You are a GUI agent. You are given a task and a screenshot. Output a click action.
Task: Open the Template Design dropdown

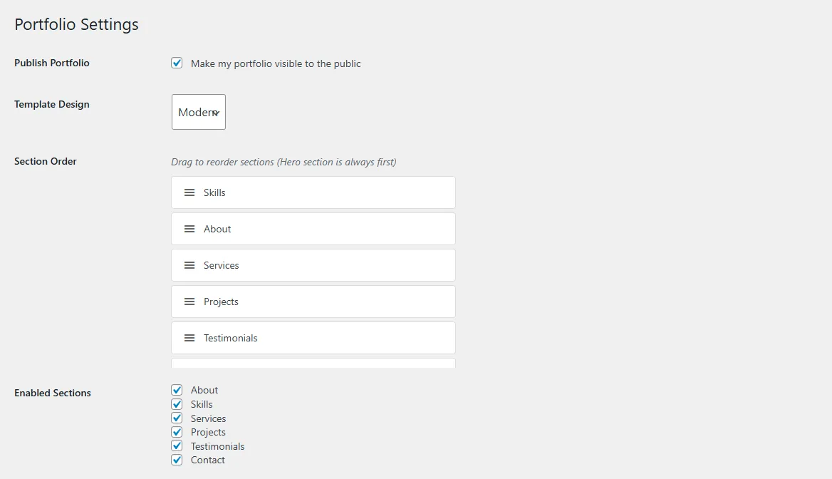198,112
